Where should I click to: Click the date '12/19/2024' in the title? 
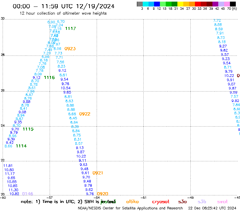point(95,6)
